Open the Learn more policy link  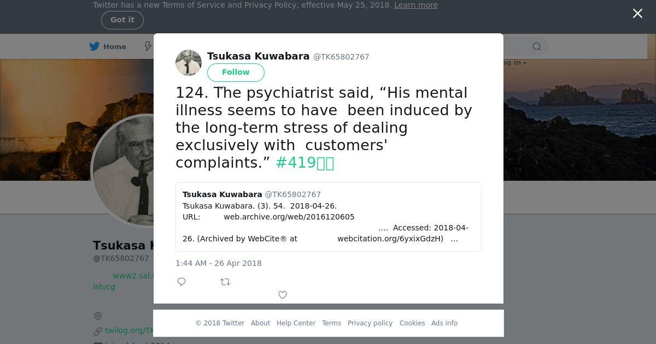[x=416, y=5]
